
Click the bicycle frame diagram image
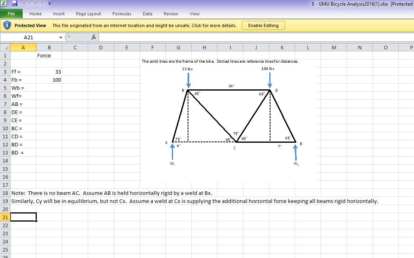(x=229, y=120)
